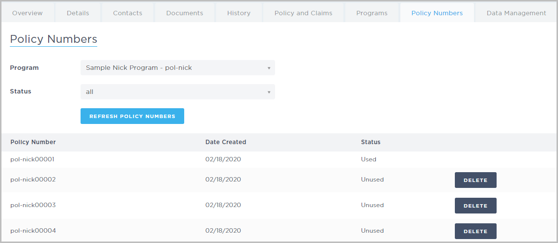Open the Overview tab
Image resolution: width=558 pixels, height=243 pixels.
[28, 13]
